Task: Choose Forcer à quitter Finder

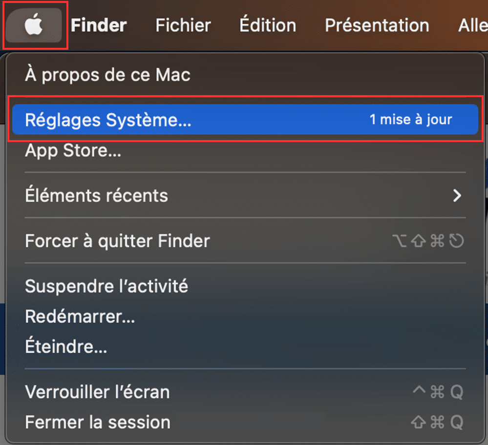Action: click(245, 241)
